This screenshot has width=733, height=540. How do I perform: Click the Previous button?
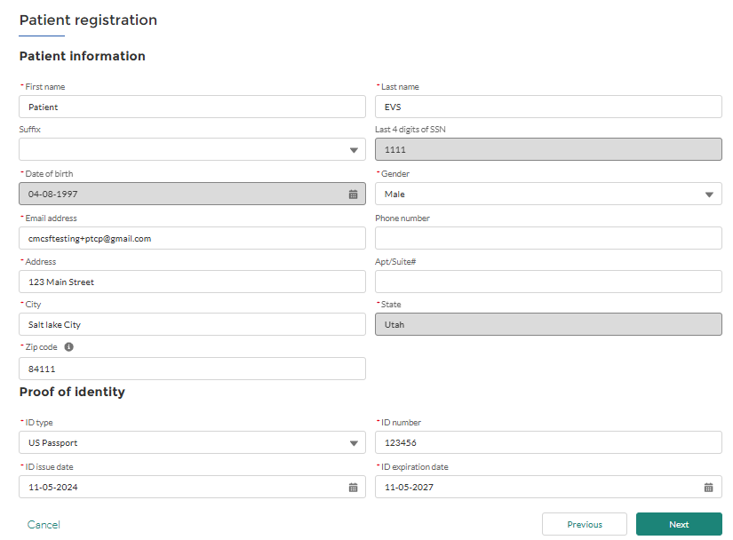tap(585, 524)
